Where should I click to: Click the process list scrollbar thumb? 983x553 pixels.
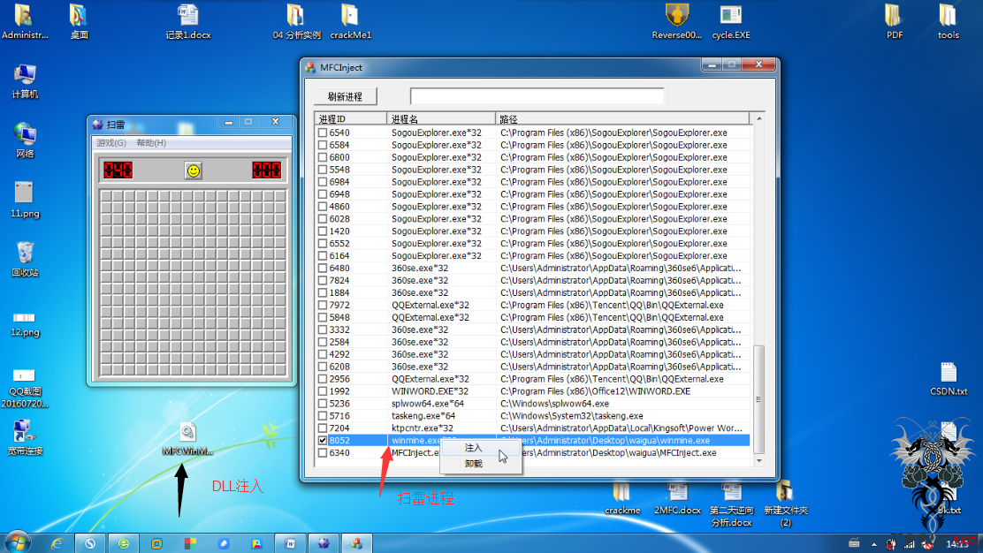click(x=759, y=399)
